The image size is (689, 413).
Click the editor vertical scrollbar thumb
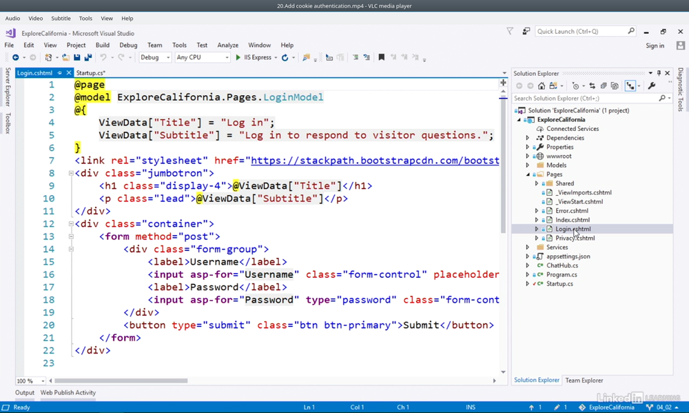(x=503, y=165)
